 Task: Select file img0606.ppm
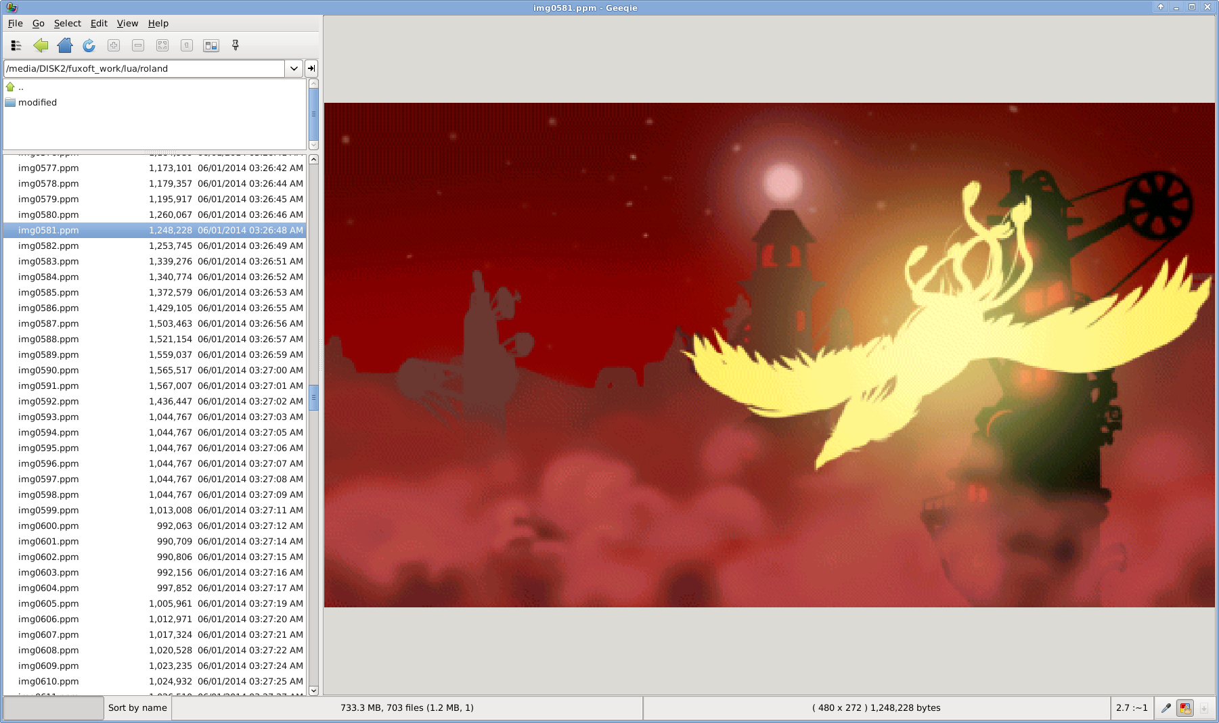tap(154, 620)
